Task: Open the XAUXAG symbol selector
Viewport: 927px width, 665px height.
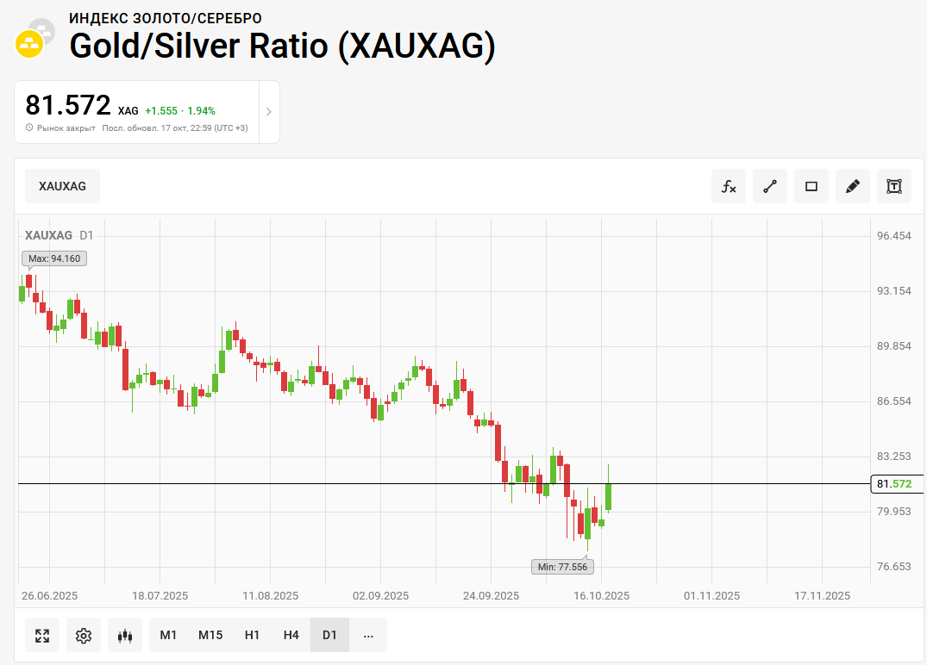Action: [x=62, y=186]
